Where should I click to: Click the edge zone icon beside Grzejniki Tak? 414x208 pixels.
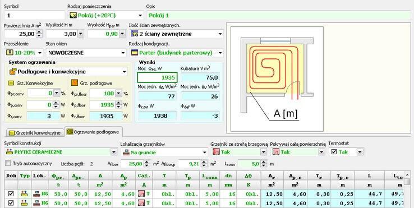pyautogui.click(x=216, y=152)
